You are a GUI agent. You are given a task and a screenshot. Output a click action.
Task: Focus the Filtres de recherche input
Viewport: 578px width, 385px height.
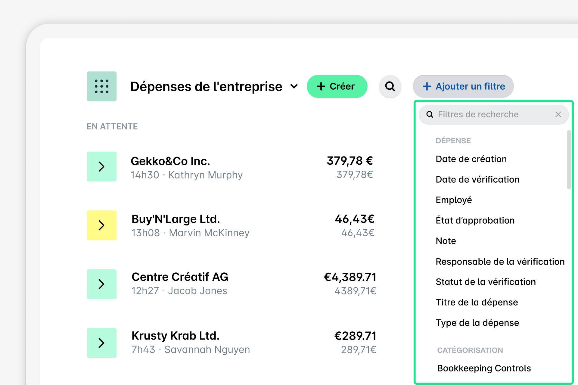click(493, 114)
